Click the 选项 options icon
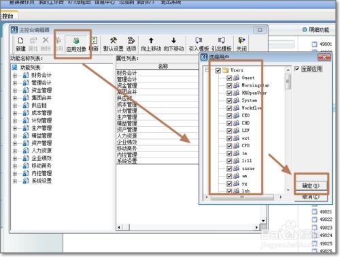 131,41
